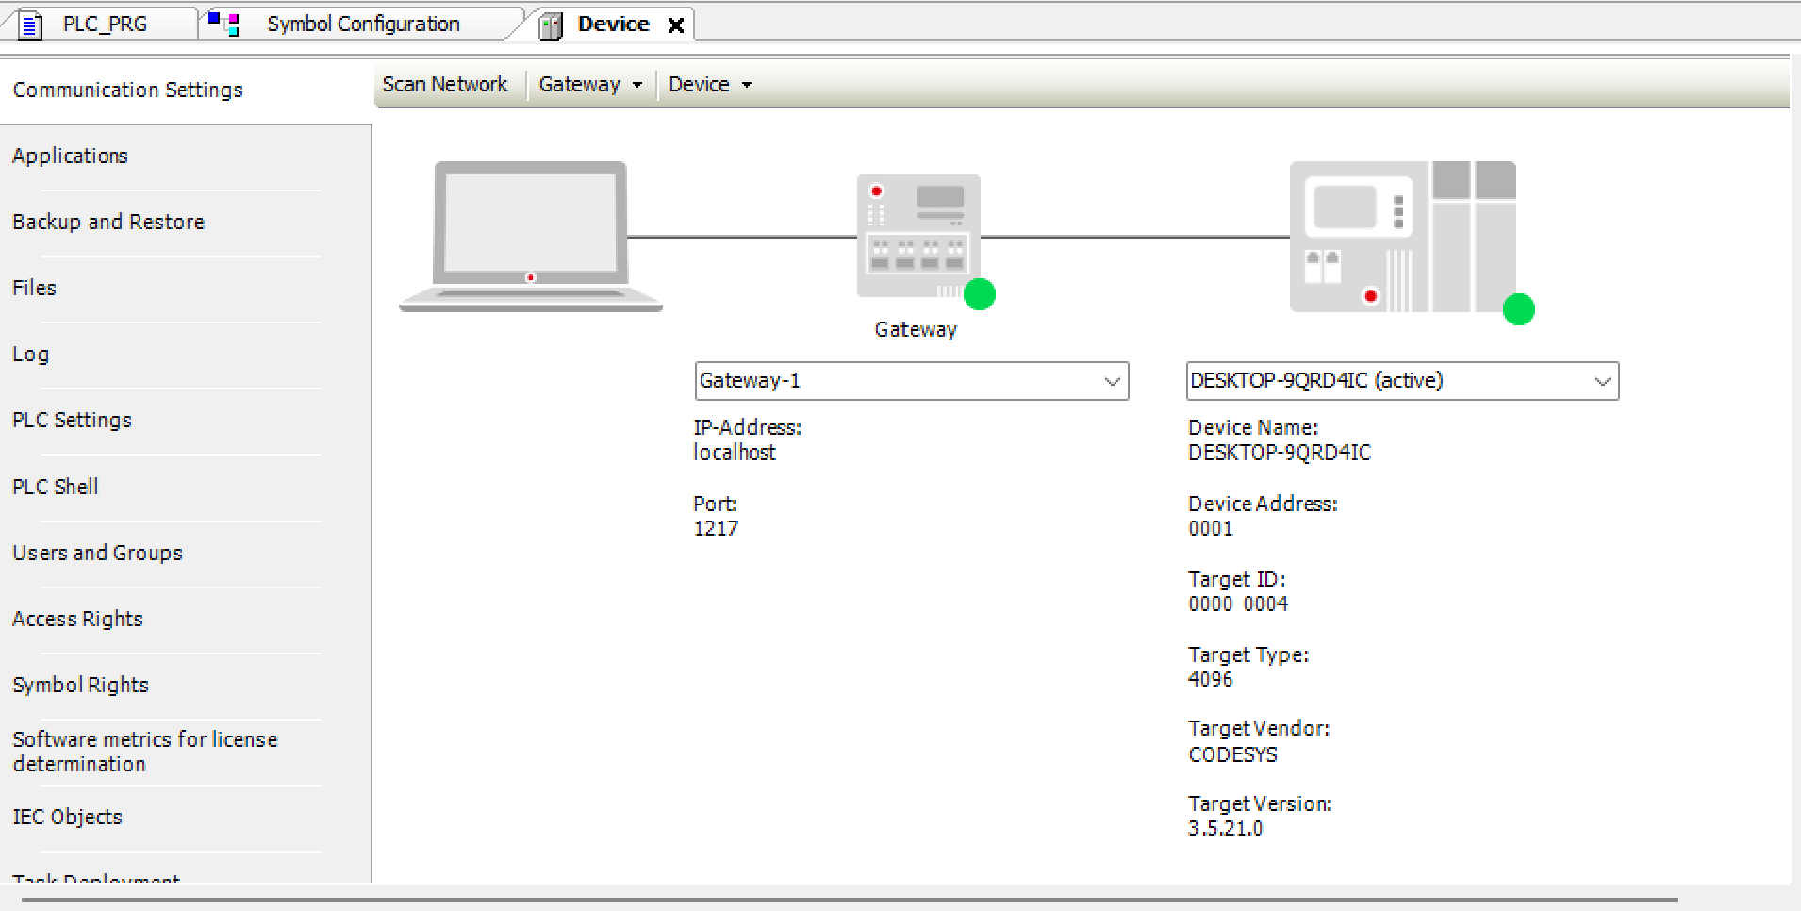Click the green status dot on the PLC device
Viewport: 1801px width, 911px height.
coord(1518,309)
